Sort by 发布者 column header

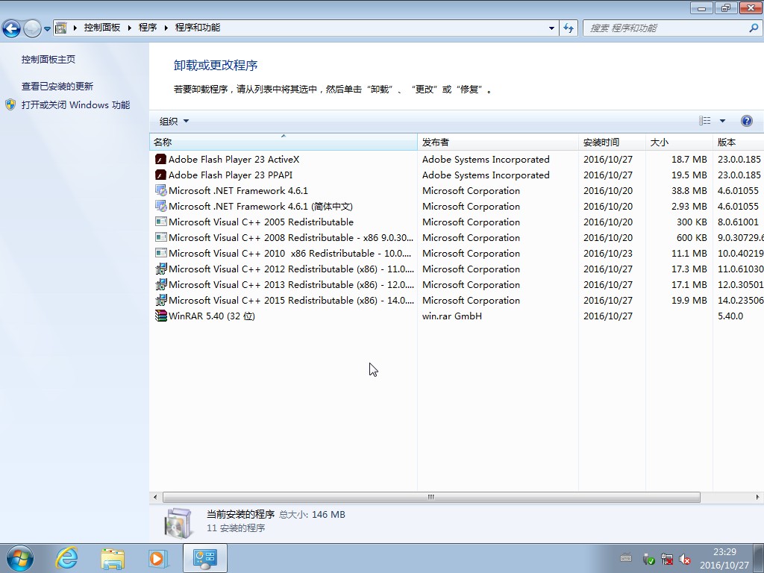point(498,142)
